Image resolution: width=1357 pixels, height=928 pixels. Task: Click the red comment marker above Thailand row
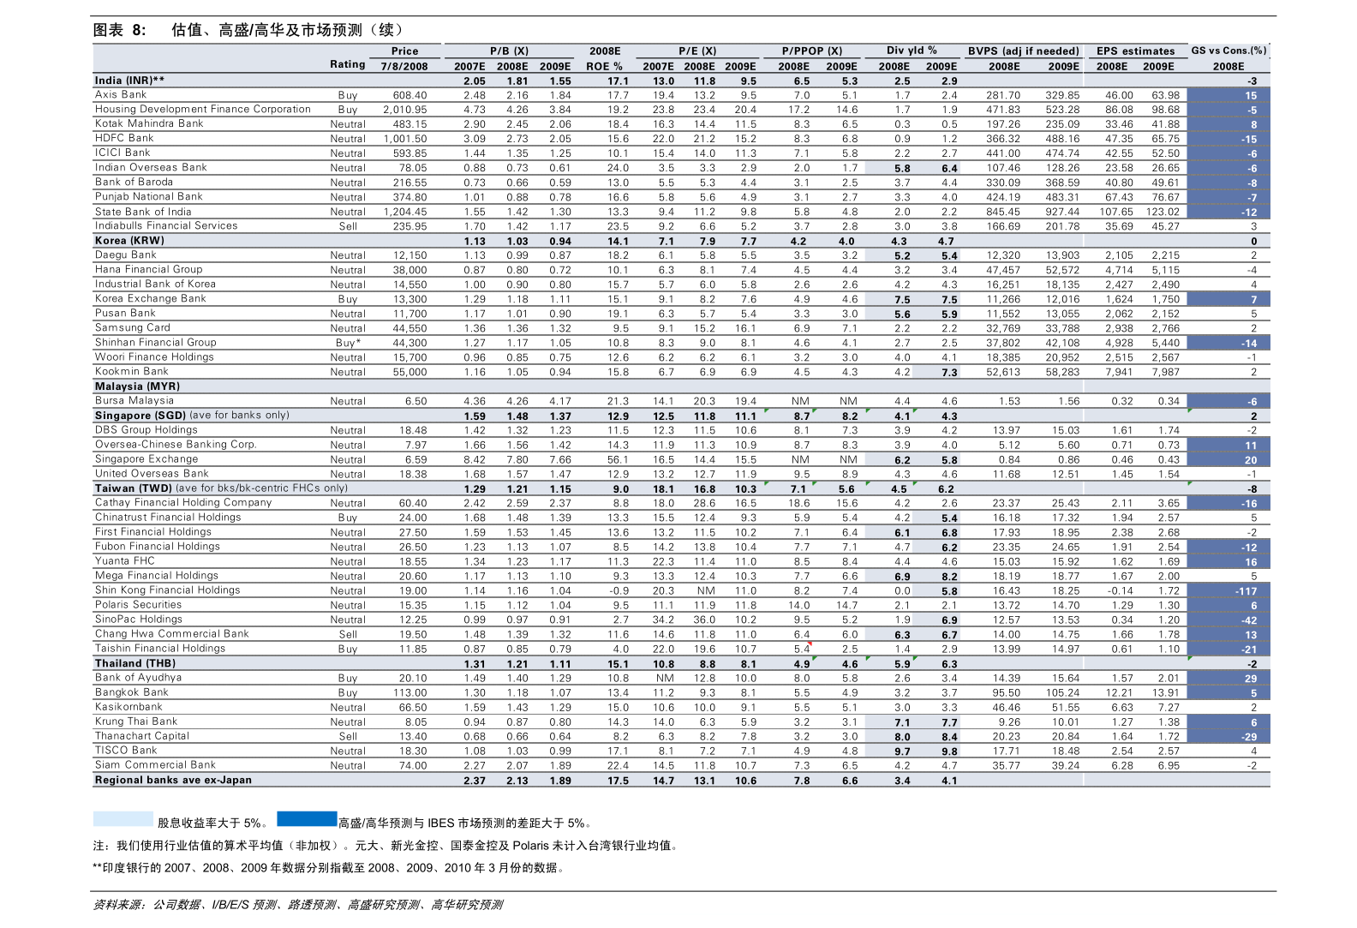(809, 644)
